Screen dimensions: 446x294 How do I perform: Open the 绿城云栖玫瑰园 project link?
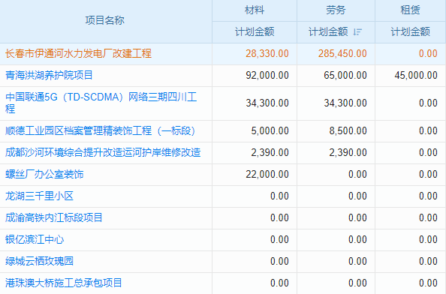[39, 261]
